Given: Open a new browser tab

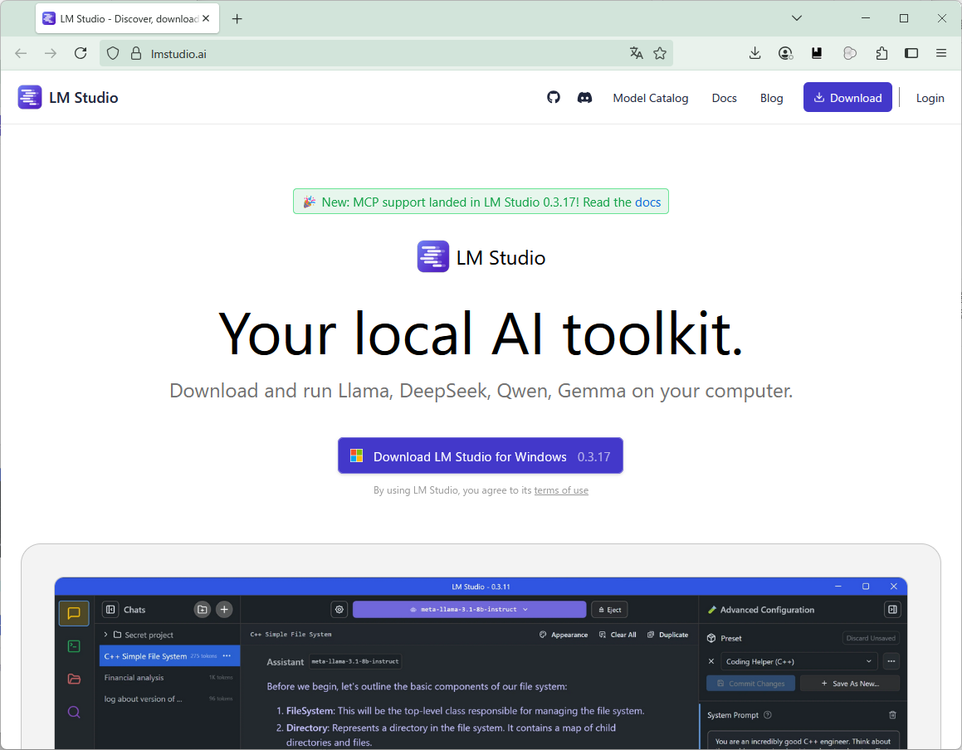Looking at the screenshot, I should (237, 18).
